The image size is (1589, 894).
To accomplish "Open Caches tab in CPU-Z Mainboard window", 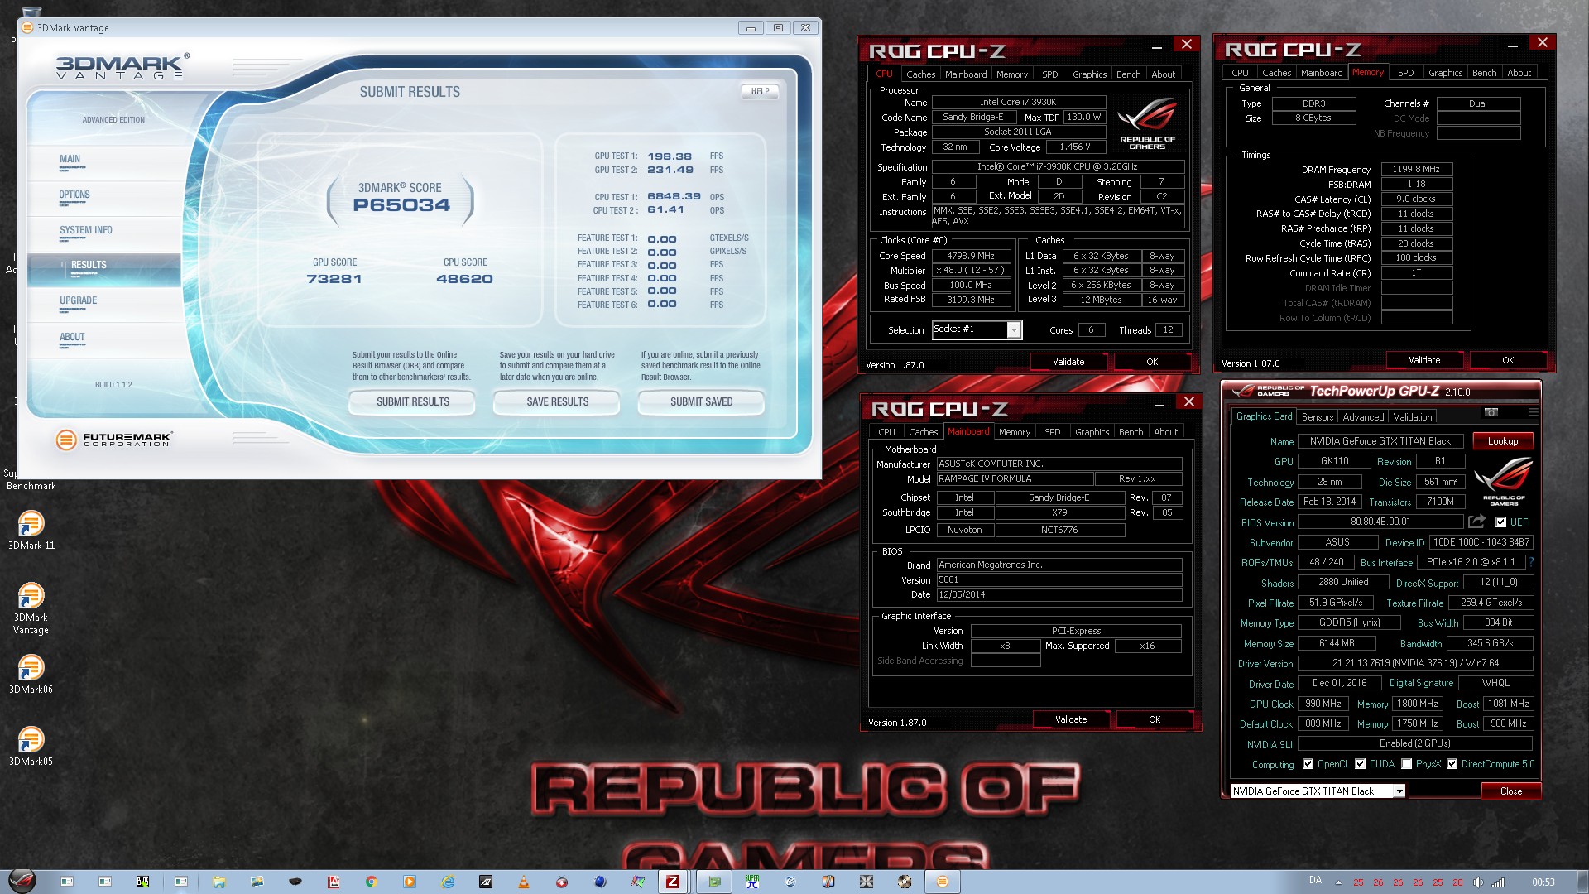I will tap(923, 432).
